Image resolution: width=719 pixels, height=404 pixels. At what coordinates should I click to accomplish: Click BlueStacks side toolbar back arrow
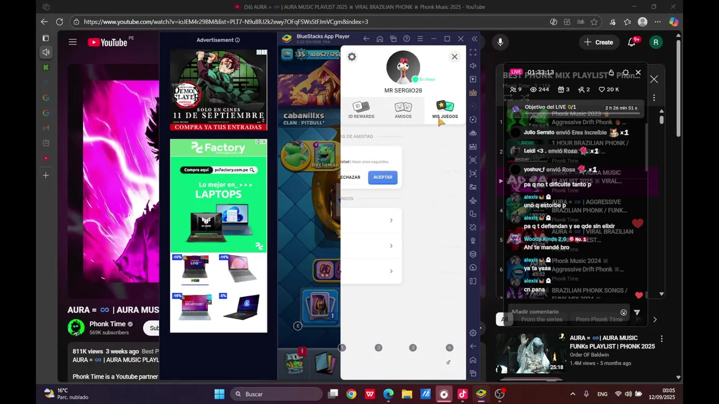click(x=473, y=346)
